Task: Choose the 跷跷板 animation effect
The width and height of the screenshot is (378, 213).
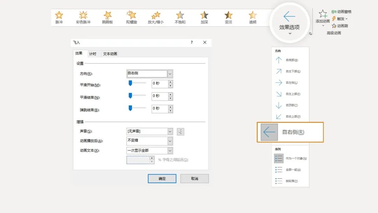Action: click(107, 18)
